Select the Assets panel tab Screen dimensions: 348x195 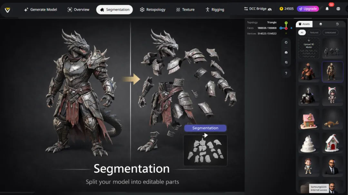pos(304,24)
